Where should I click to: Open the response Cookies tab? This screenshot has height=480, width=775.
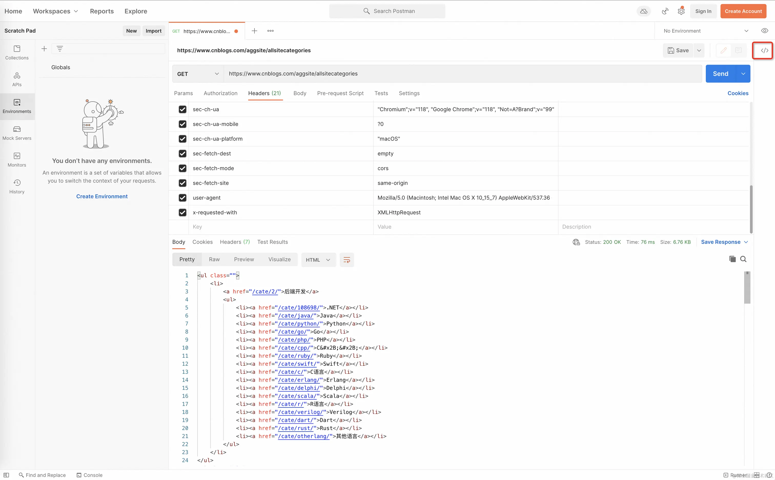[x=202, y=242]
